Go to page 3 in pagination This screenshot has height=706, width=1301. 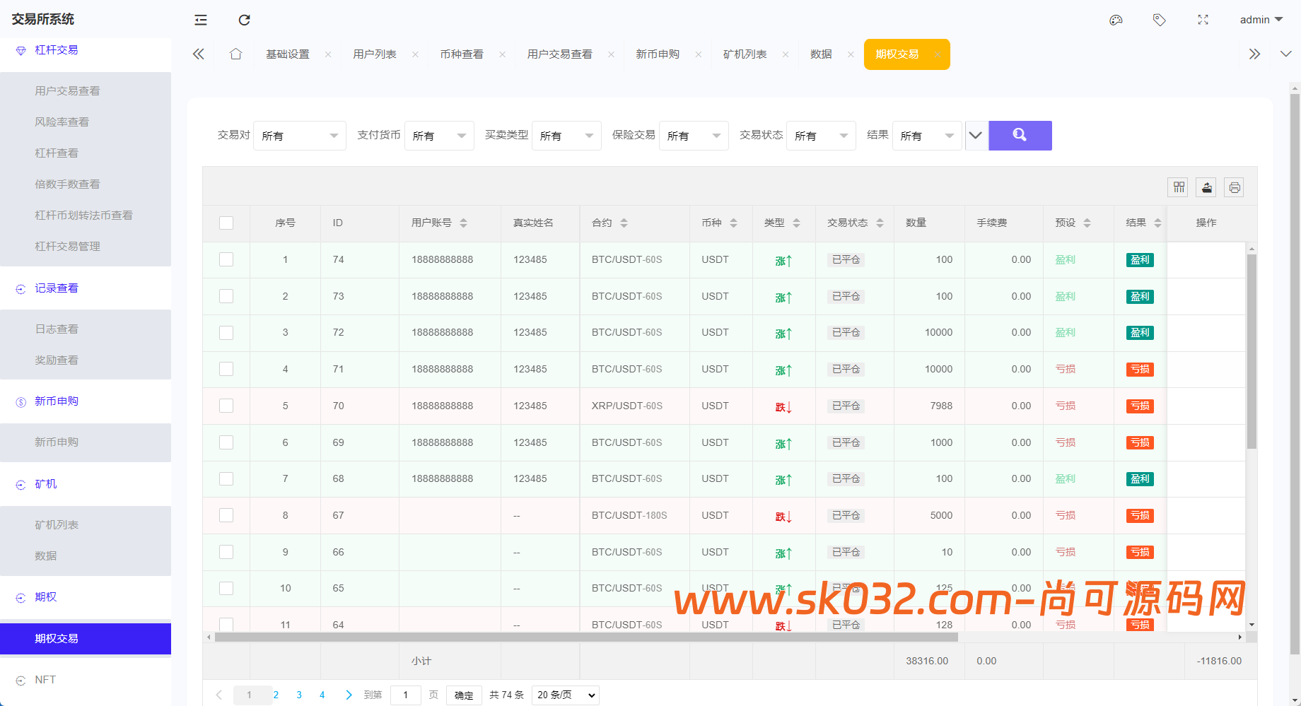coord(299,695)
